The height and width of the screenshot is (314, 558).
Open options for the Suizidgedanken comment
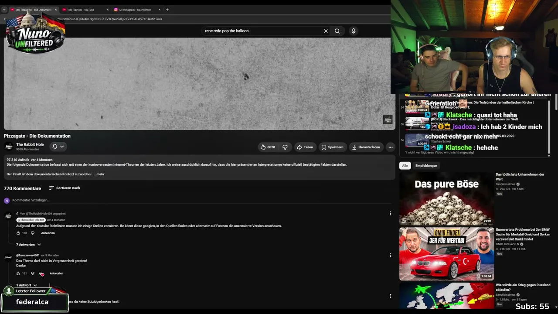391,296
